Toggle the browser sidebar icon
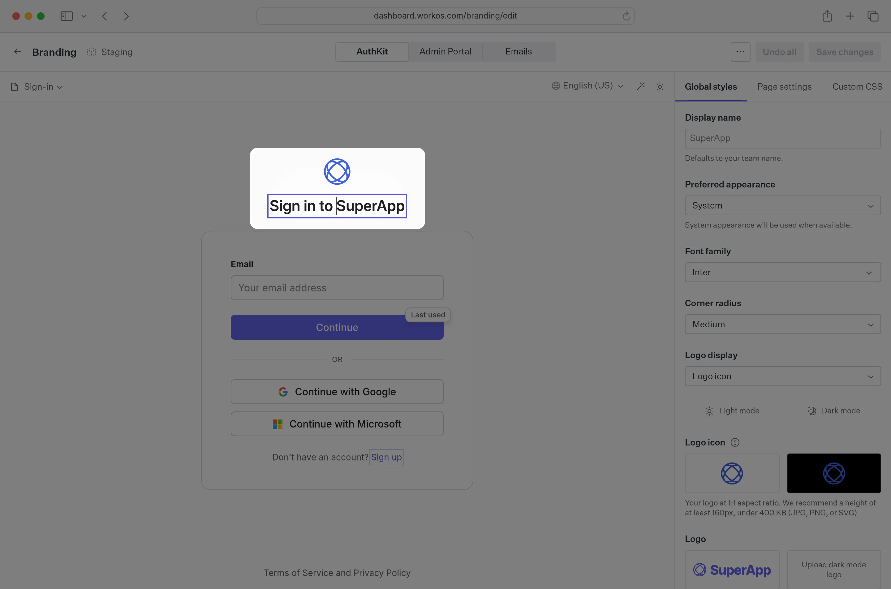This screenshot has width=891, height=589. click(x=67, y=16)
